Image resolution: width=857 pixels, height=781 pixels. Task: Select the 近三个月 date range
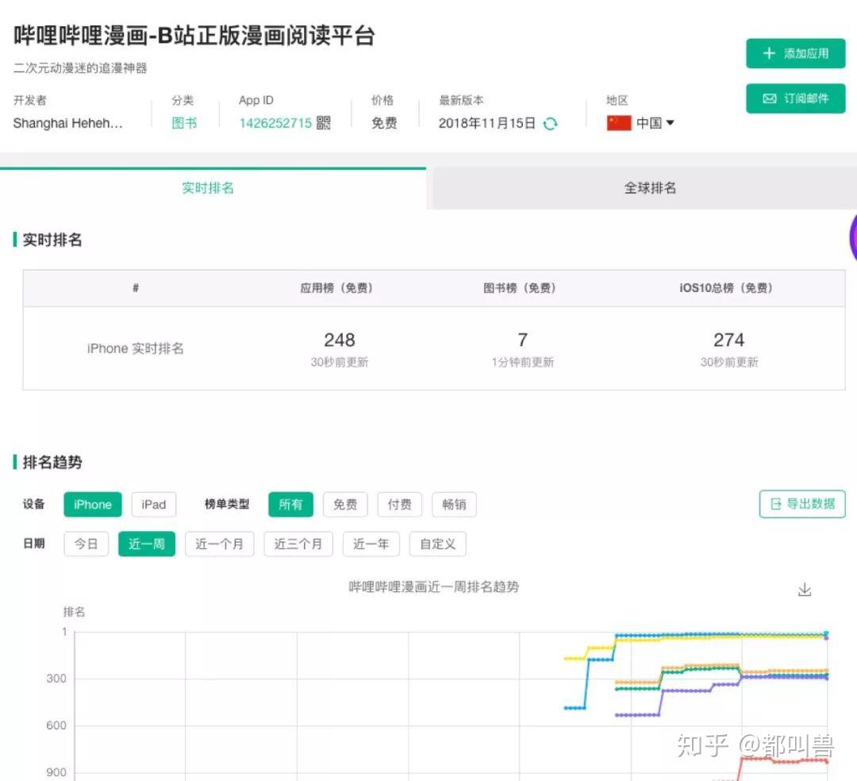(298, 544)
